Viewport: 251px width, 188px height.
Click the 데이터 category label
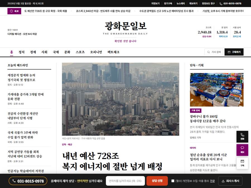pyautogui.click(x=193, y=148)
